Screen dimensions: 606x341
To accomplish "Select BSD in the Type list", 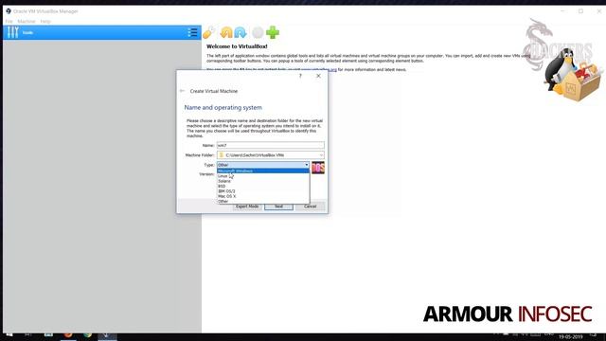I will click(x=263, y=186).
